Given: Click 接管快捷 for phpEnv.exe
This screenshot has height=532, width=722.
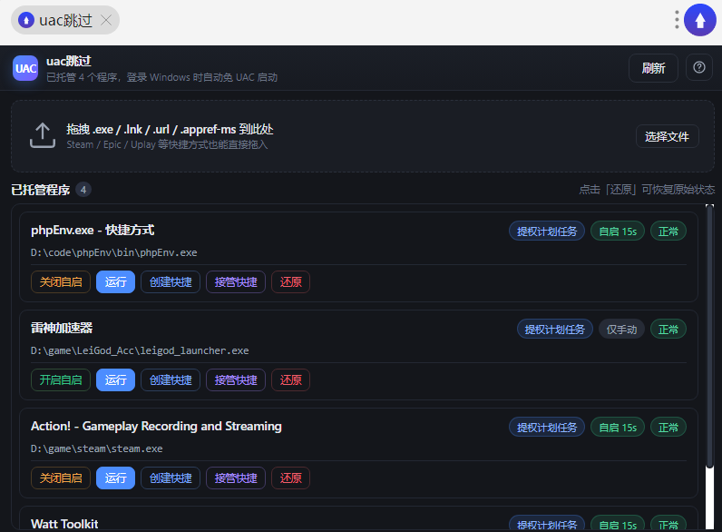Looking at the screenshot, I should tap(236, 281).
